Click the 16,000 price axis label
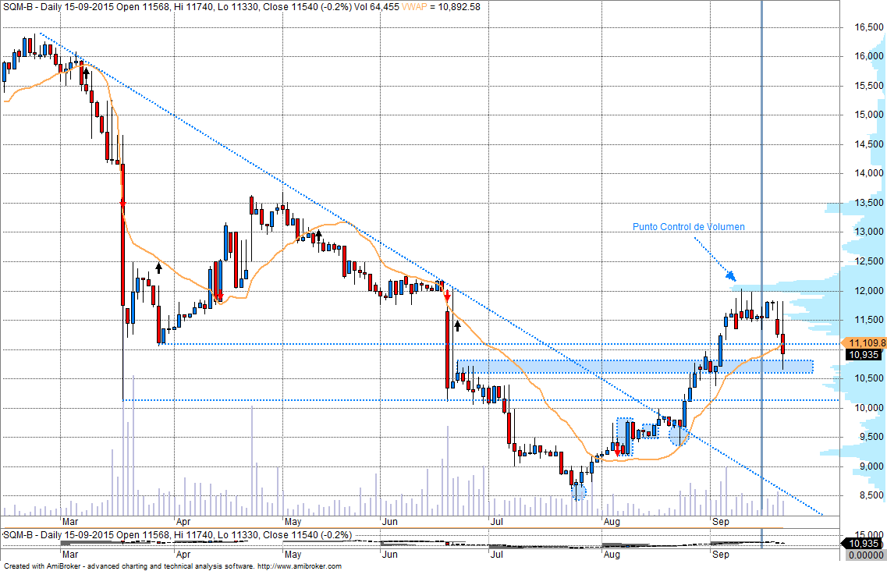Viewport: 887px width, 571px height. coord(869,56)
